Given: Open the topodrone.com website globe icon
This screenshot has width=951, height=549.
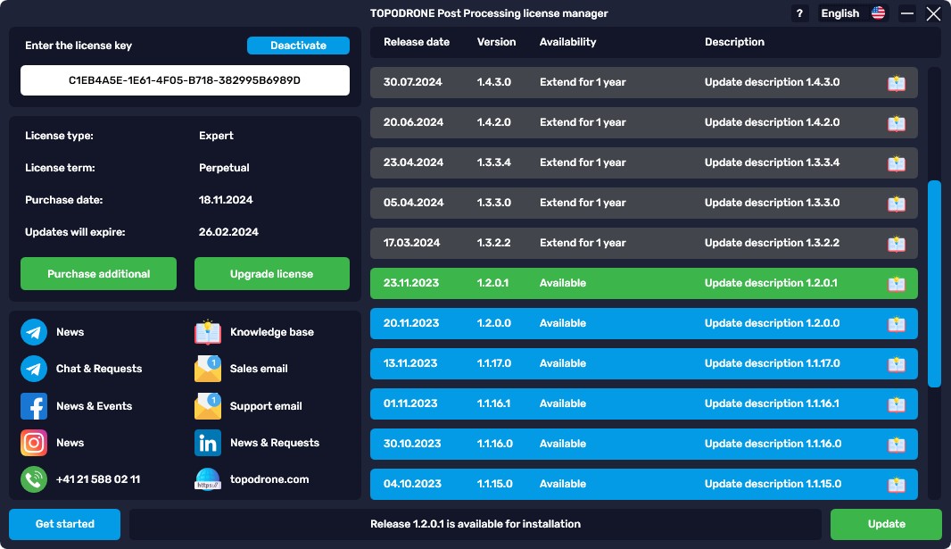Looking at the screenshot, I should click(208, 479).
